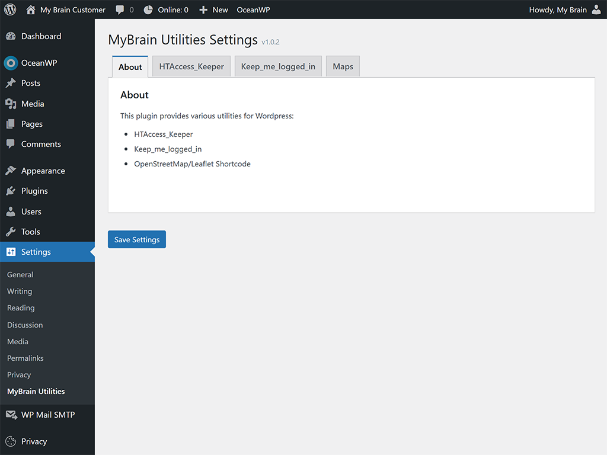Open the New content menu in admin bar
This screenshot has height=455, width=607.
213,9
